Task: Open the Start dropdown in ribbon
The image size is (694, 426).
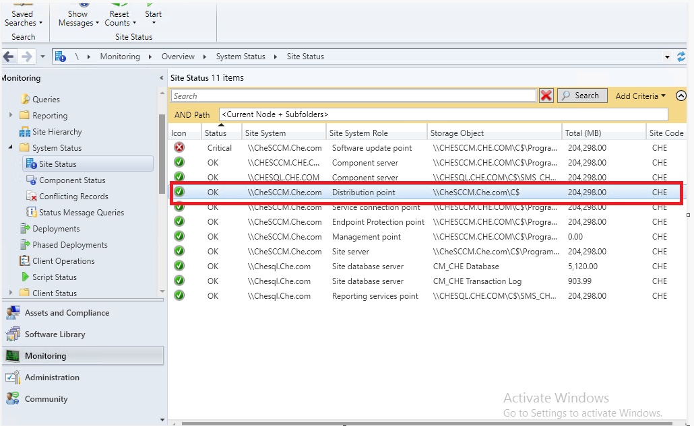Action: pos(153,18)
